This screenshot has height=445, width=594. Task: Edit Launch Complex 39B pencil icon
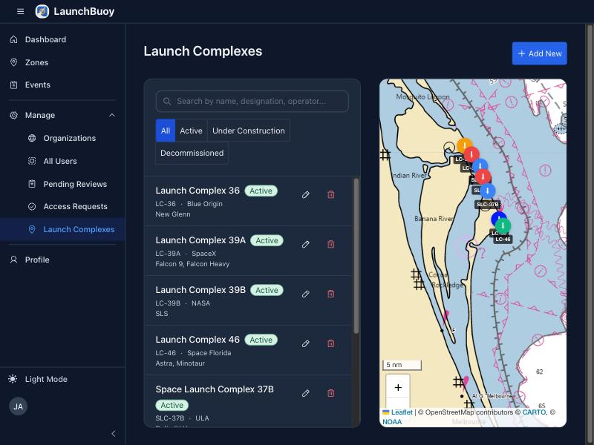pos(306,294)
